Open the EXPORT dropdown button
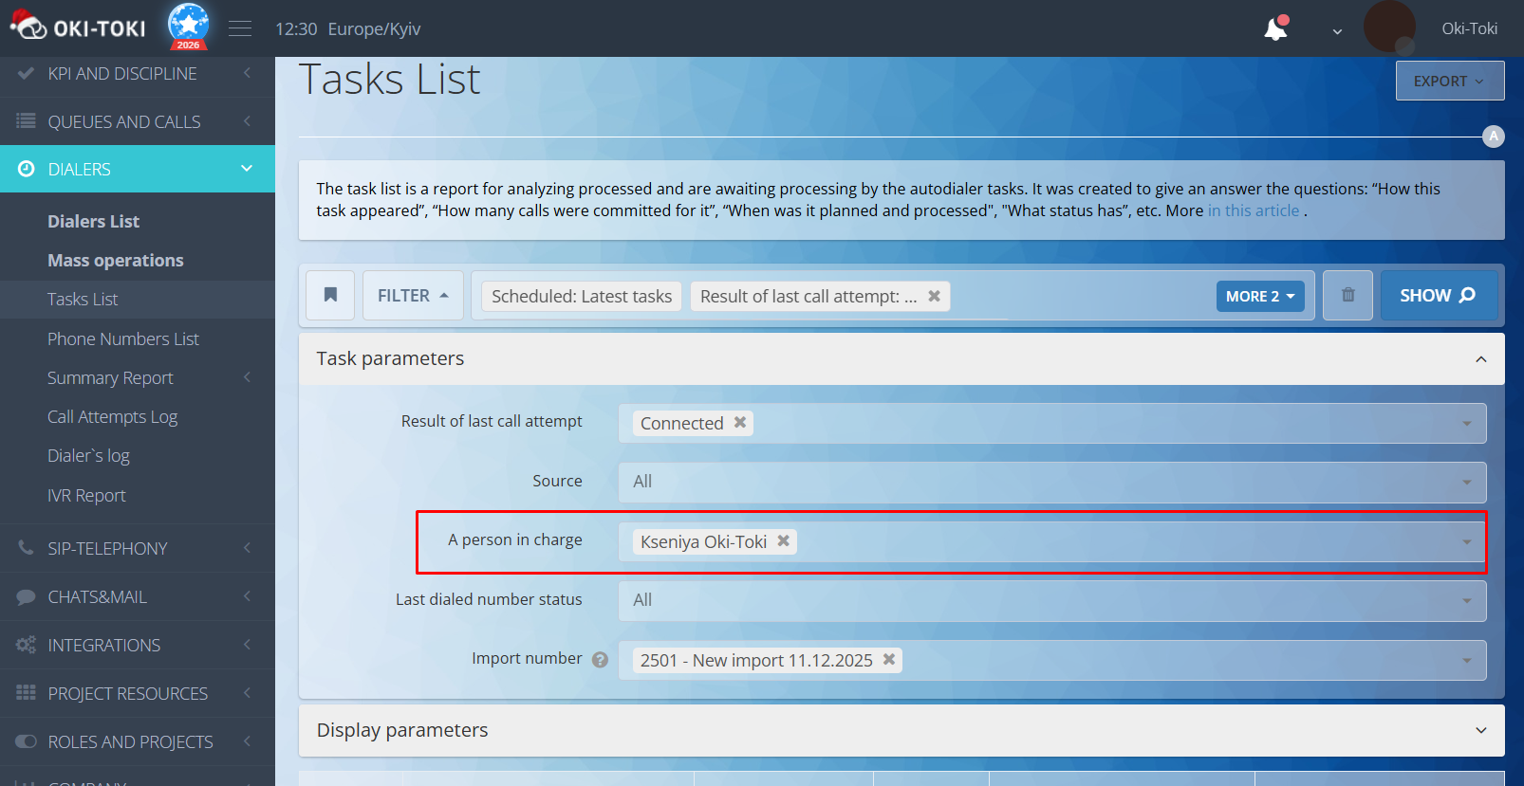Viewport: 1524px width, 786px height. (1449, 82)
